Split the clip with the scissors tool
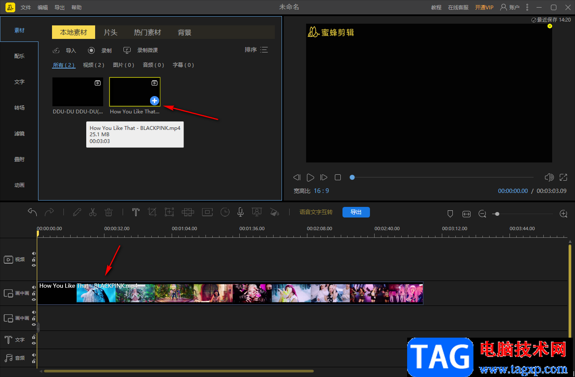 [x=93, y=212]
